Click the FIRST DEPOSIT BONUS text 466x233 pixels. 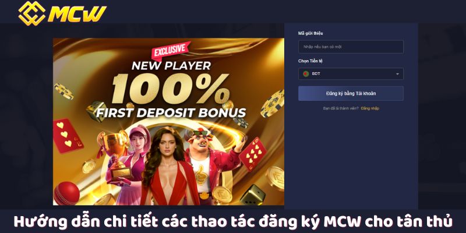point(171,113)
